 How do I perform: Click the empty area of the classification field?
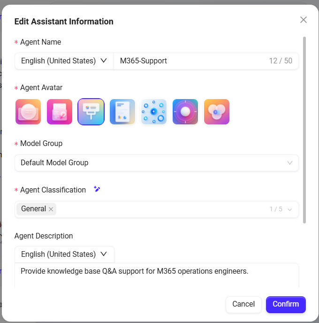[x=159, y=209]
